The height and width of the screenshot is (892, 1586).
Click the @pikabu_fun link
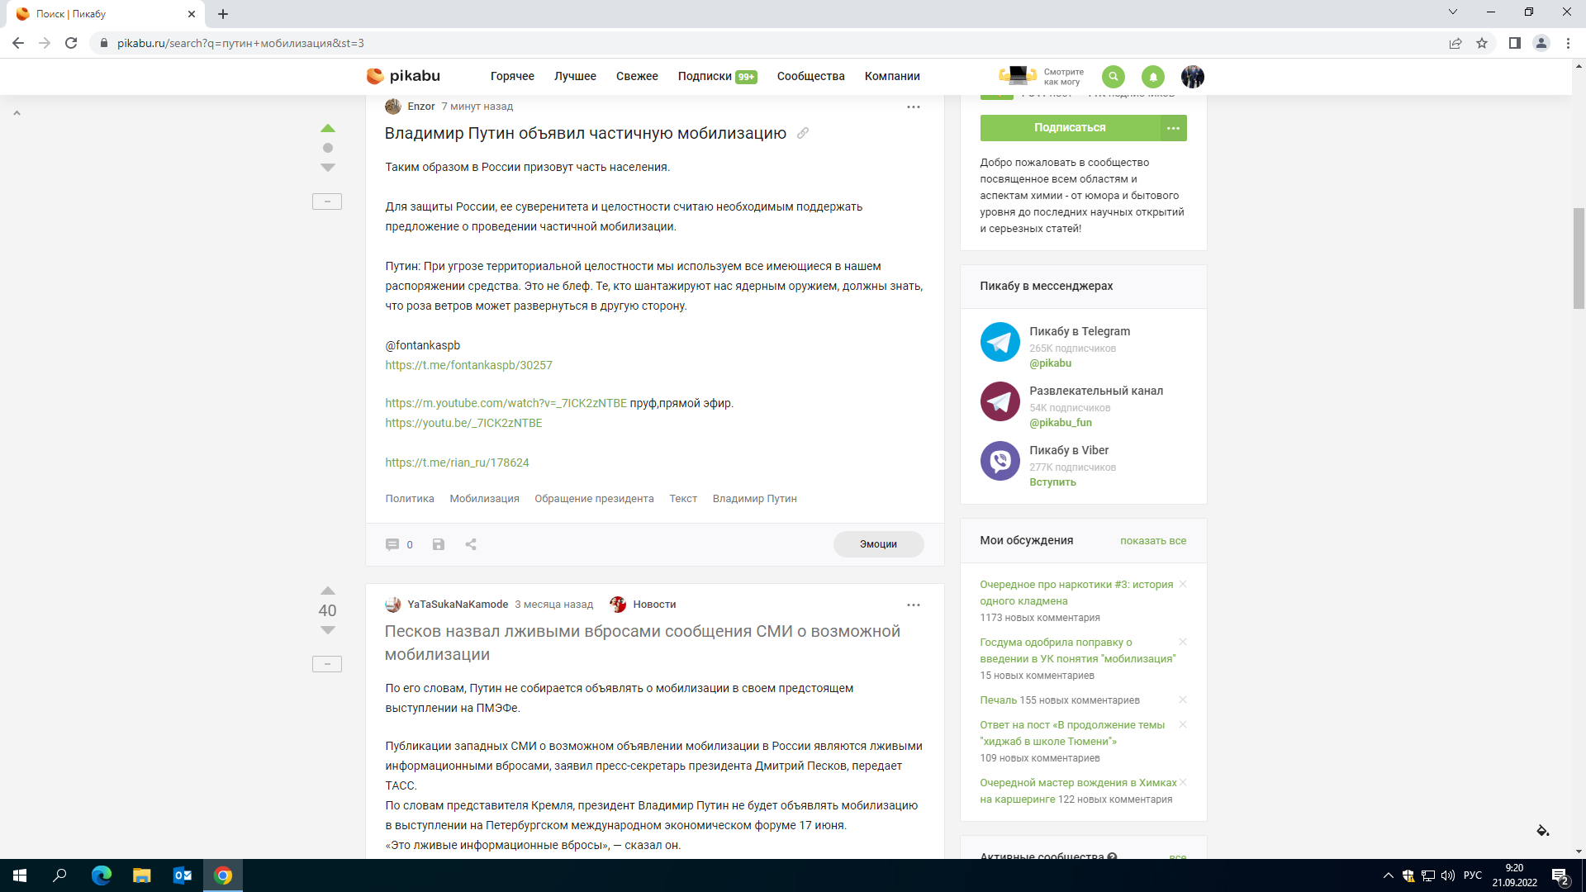pyautogui.click(x=1061, y=423)
